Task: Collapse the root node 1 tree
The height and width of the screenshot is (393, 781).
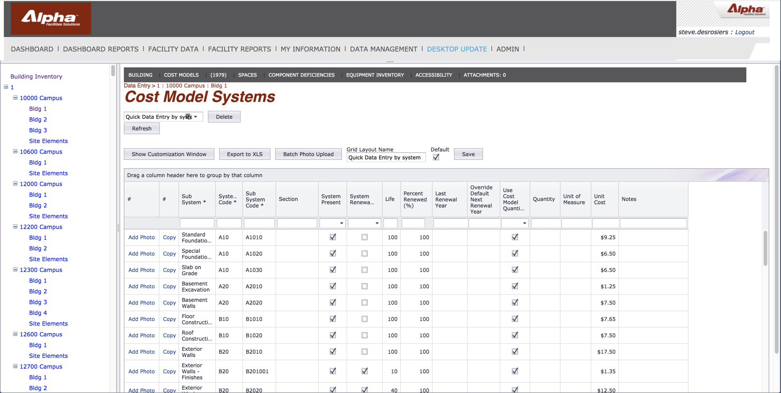Action: 6,87
